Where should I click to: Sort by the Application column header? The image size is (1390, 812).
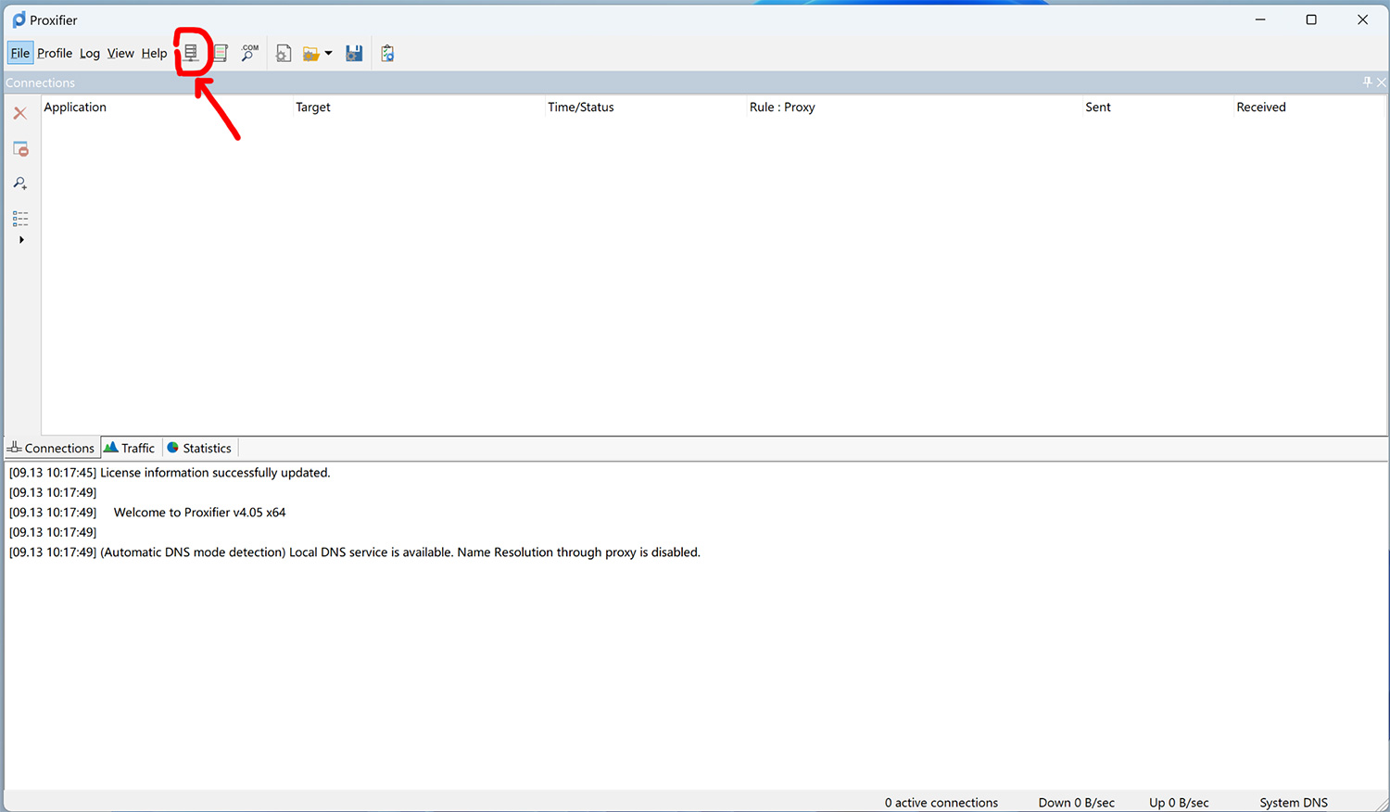click(75, 107)
